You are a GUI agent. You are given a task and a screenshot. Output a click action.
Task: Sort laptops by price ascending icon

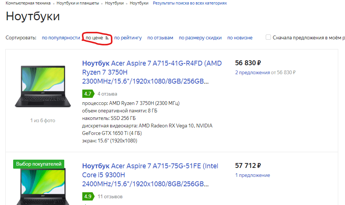[107, 38]
